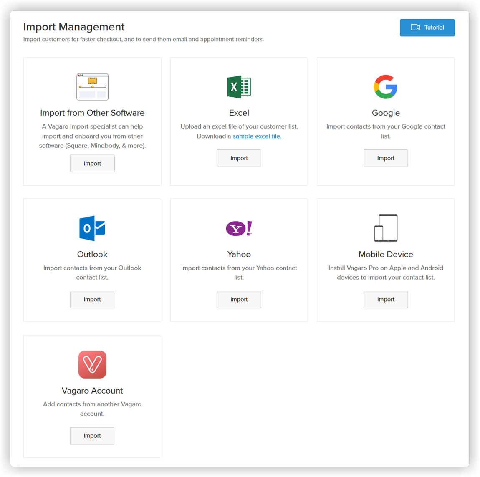Click the Mobile Device tablet and phone icon
This screenshot has width=480, height=477.
[x=386, y=228]
